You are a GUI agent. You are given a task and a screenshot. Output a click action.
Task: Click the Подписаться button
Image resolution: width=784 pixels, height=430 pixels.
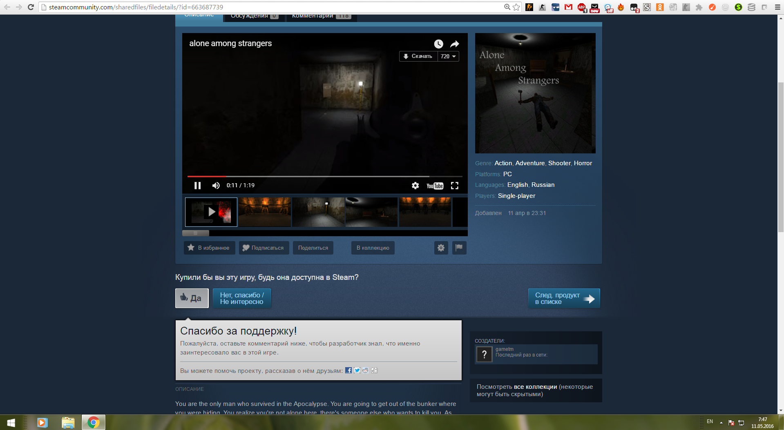264,248
